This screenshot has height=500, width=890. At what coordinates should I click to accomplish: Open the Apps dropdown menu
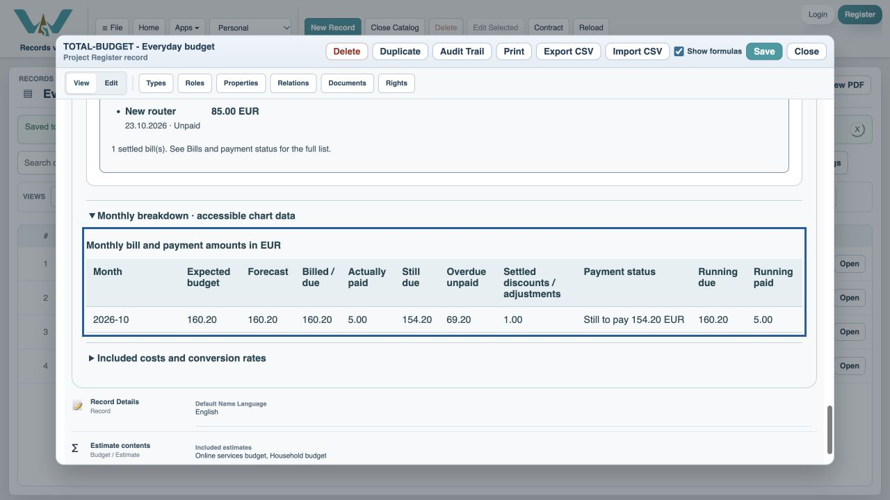[x=187, y=28]
